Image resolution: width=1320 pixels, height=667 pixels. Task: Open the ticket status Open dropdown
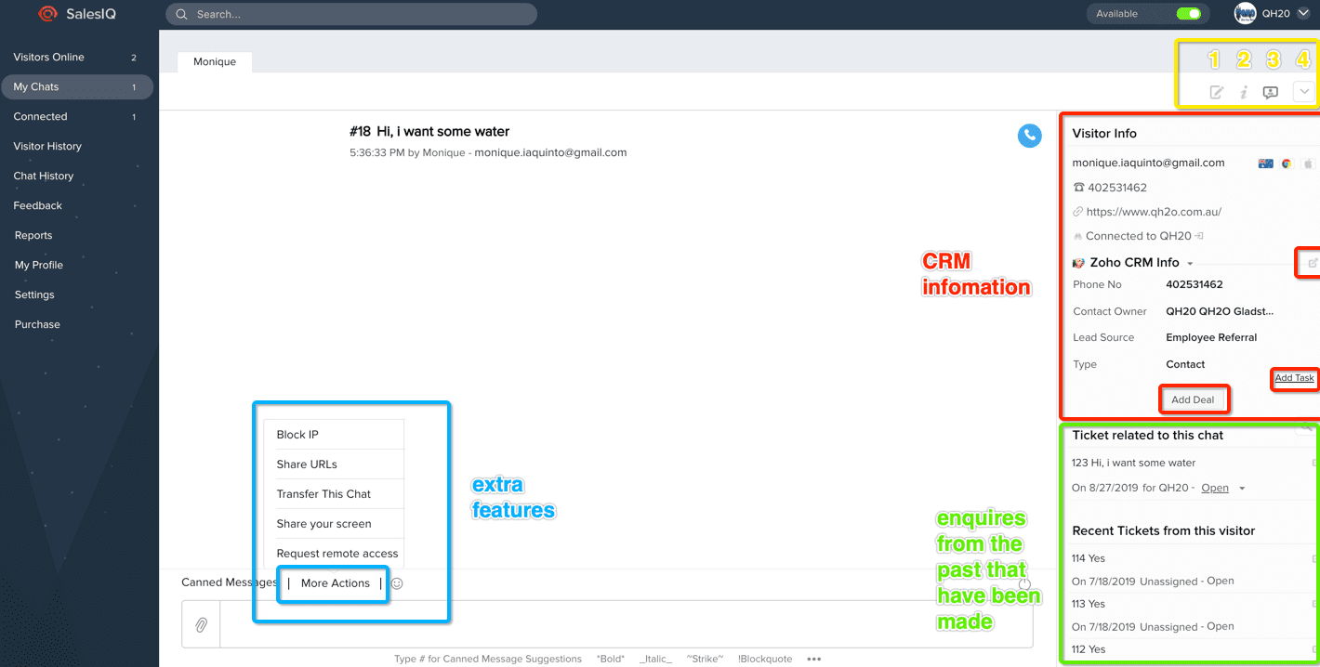pyautogui.click(x=1242, y=489)
